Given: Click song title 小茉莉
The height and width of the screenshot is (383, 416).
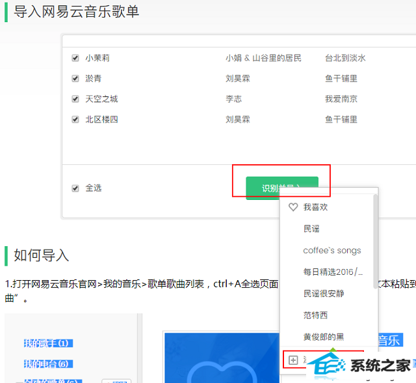Looking at the screenshot, I should pyautogui.click(x=97, y=58).
